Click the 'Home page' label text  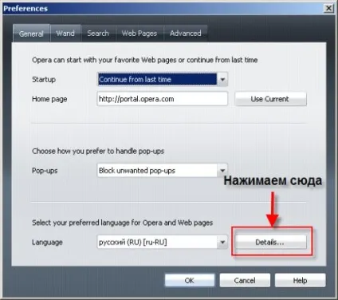pyautogui.click(x=49, y=99)
